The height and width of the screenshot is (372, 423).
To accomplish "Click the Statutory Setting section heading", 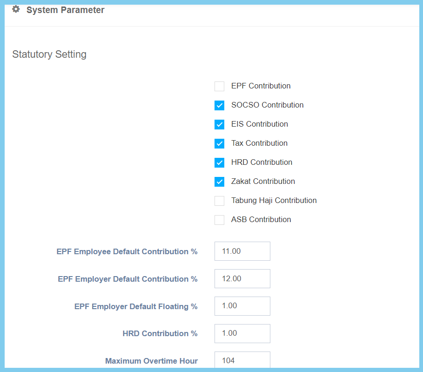I will [49, 54].
